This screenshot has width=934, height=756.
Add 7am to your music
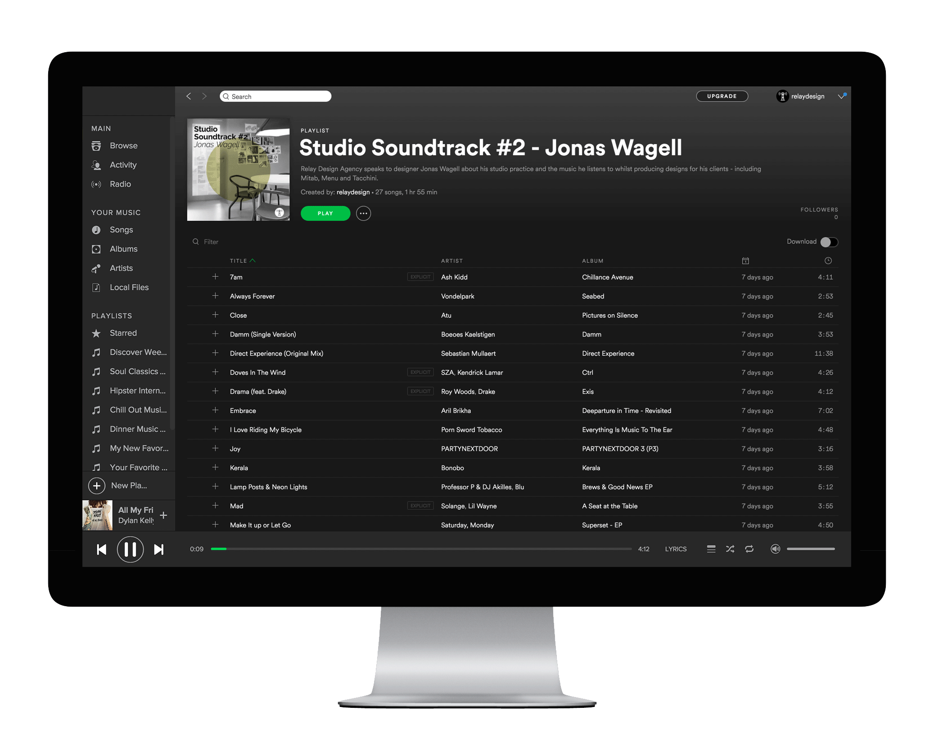[215, 277]
